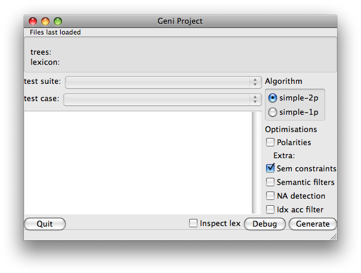This screenshot has height=273, width=361.
Task: Click inside the empty semantics text area
Action: [138, 162]
